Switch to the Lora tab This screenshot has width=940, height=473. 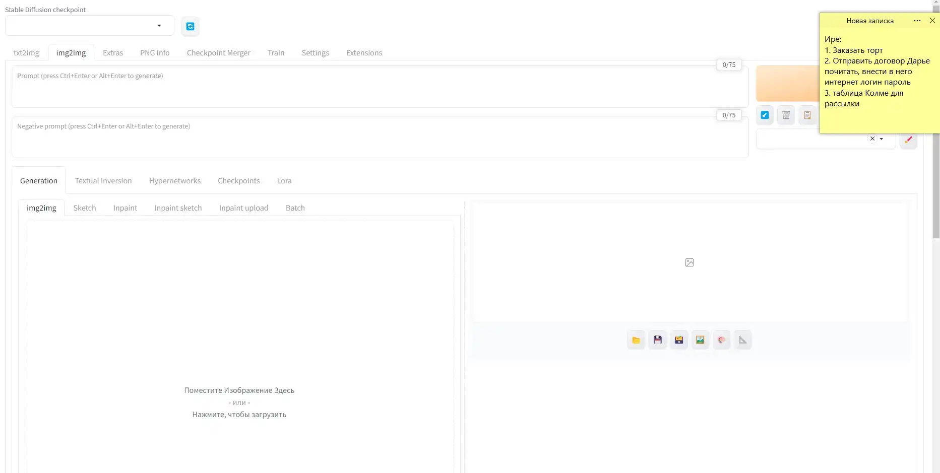click(x=284, y=181)
